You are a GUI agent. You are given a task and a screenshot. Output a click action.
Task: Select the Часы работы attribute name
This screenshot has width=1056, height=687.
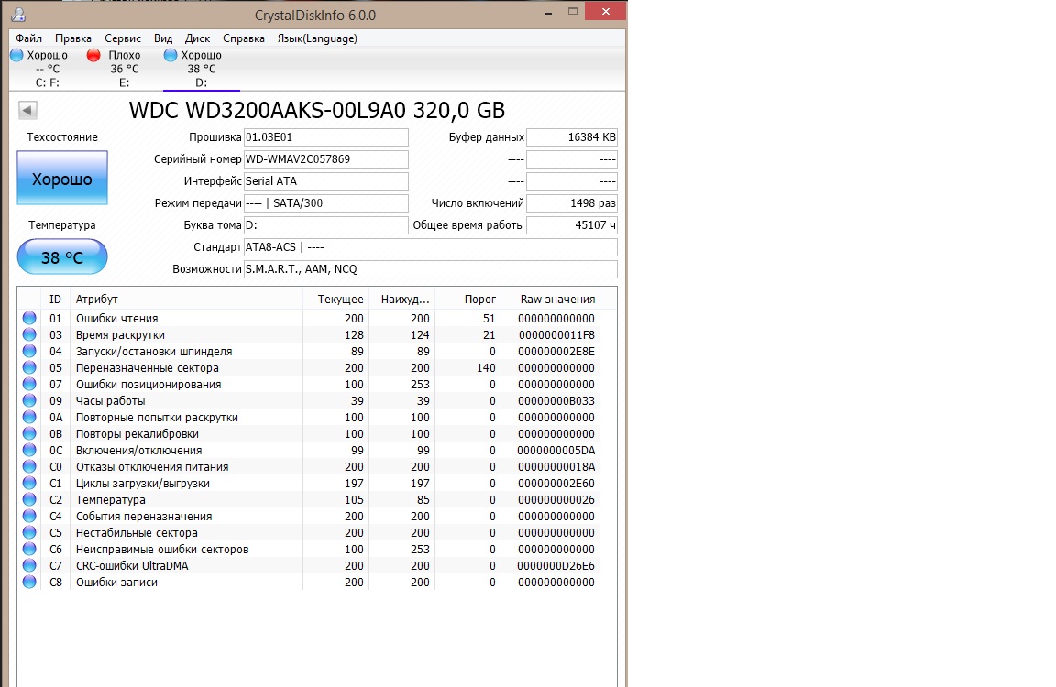pyautogui.click(x=110, y=401)
